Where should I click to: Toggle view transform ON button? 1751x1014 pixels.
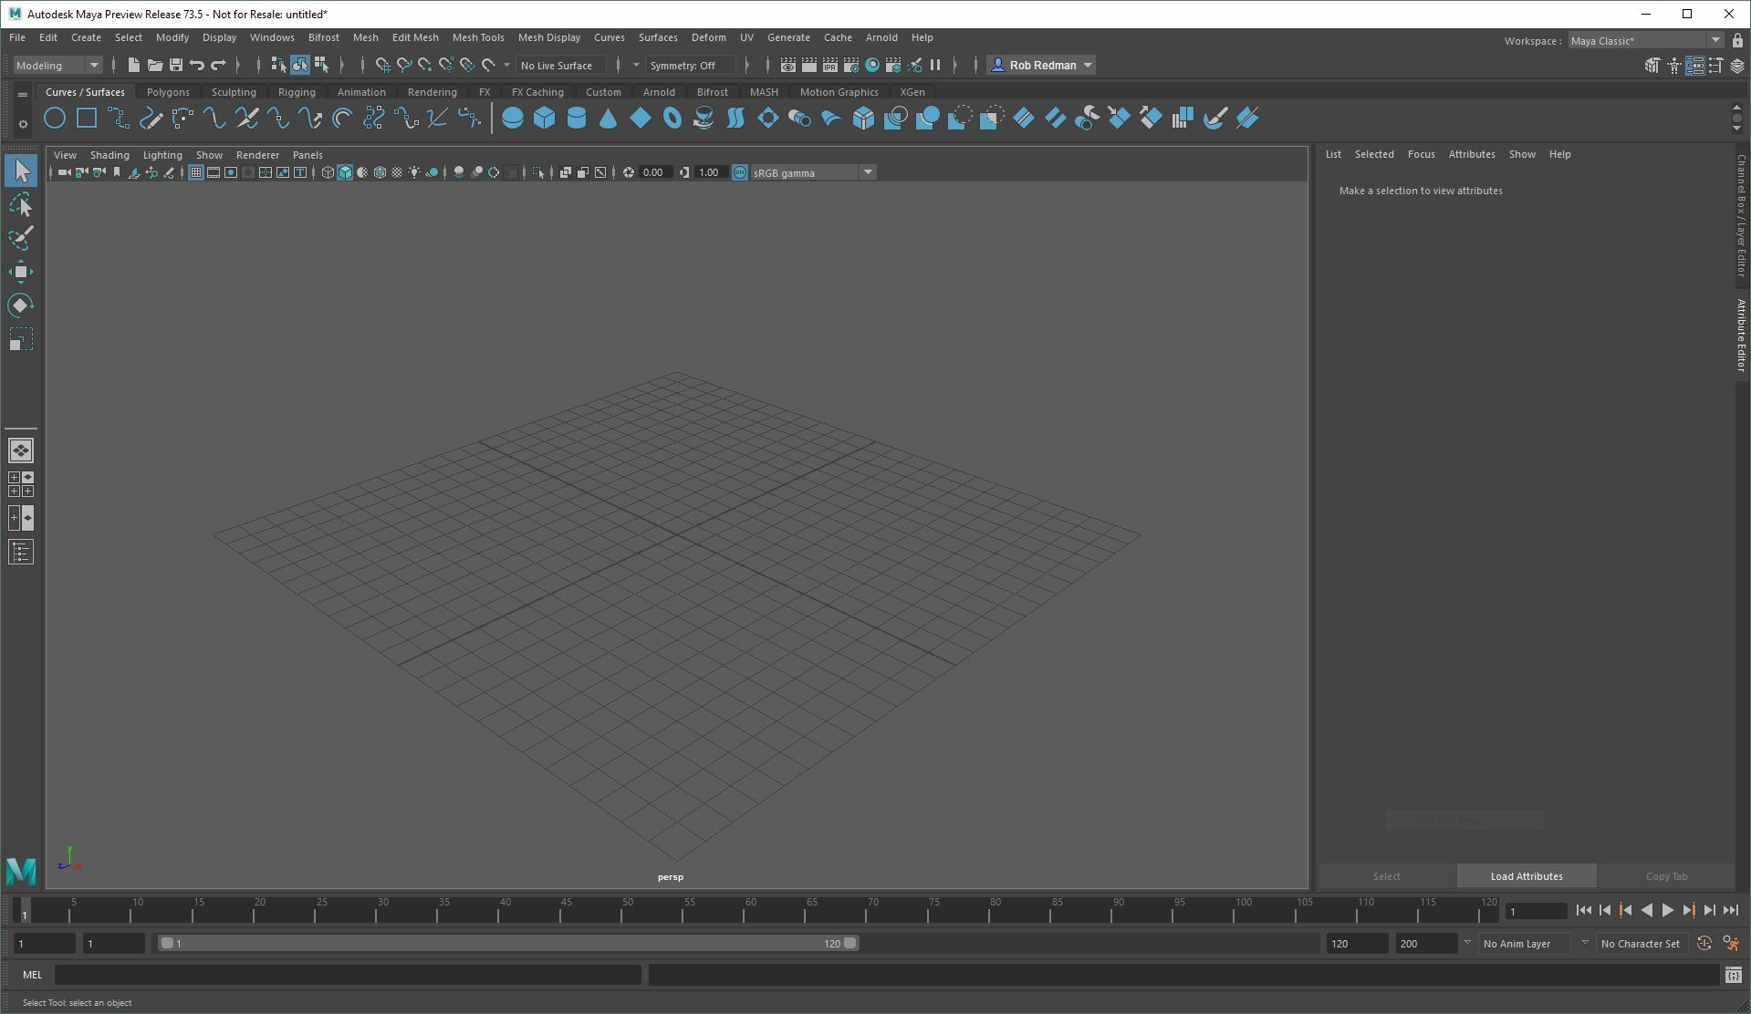pyautogui.click(x=739, y=172)
